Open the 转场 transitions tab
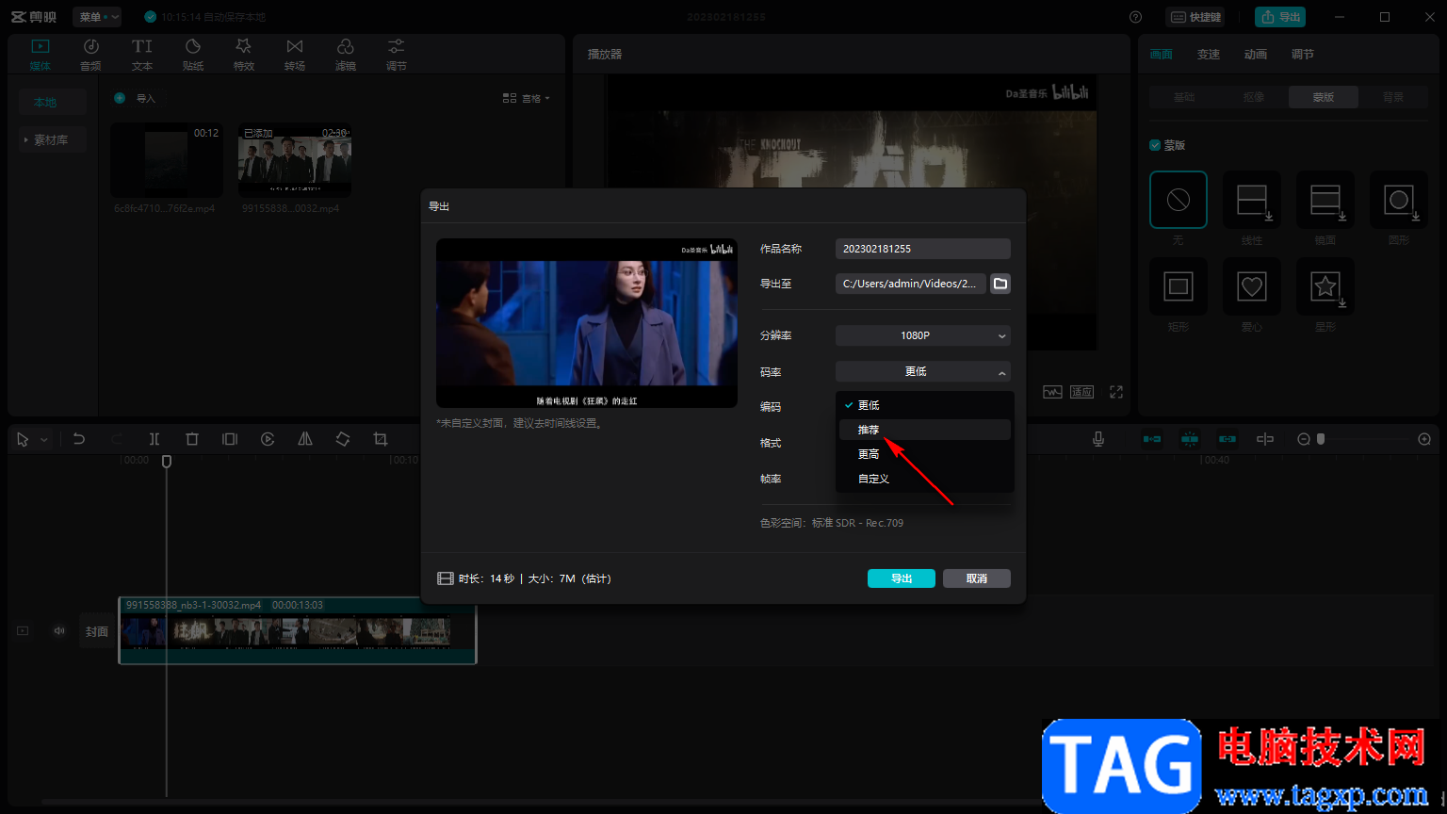 click(295, 55)
